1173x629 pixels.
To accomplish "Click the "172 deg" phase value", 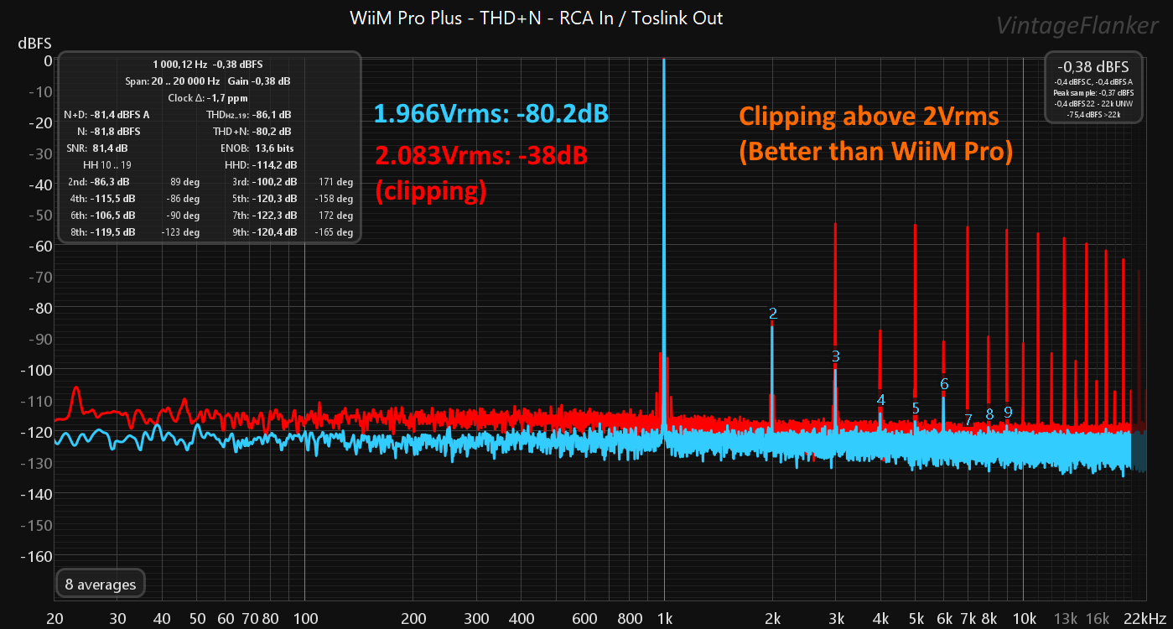I will pyautogui.click(x=335, y=215).
